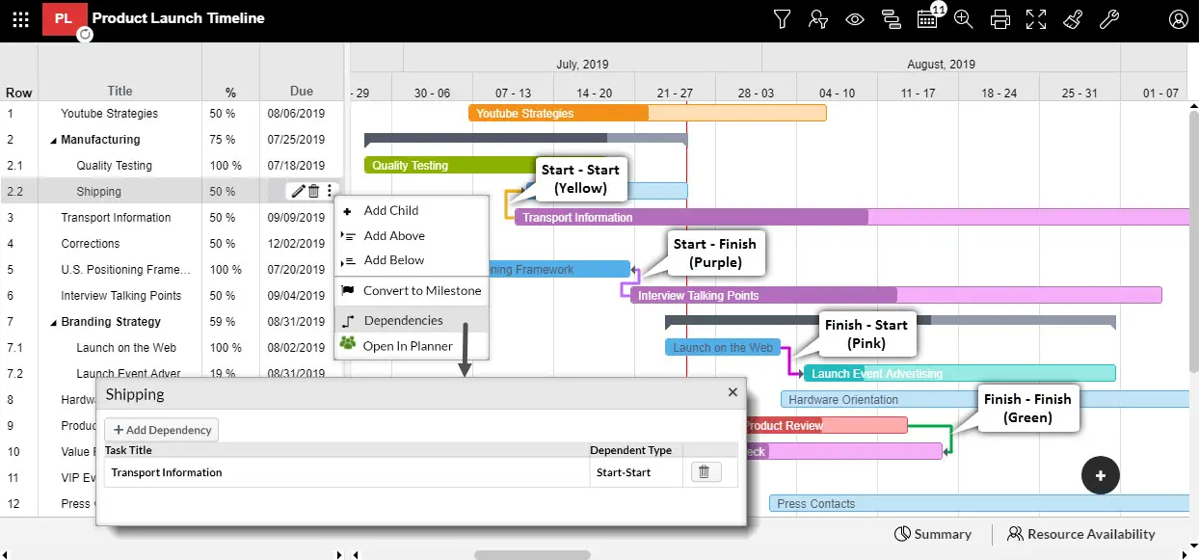Click the zoom in magnifier icon
1199x560 pixels.
coord(963,19)
